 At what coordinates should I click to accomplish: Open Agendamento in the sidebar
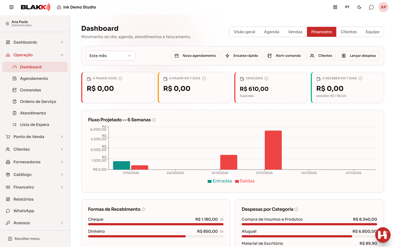click(x=35, y=78)
